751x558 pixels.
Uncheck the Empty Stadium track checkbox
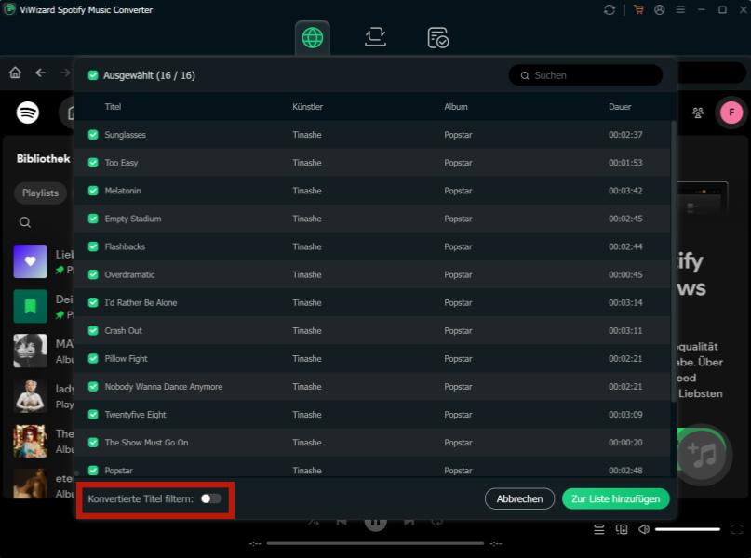click(93, 219)
